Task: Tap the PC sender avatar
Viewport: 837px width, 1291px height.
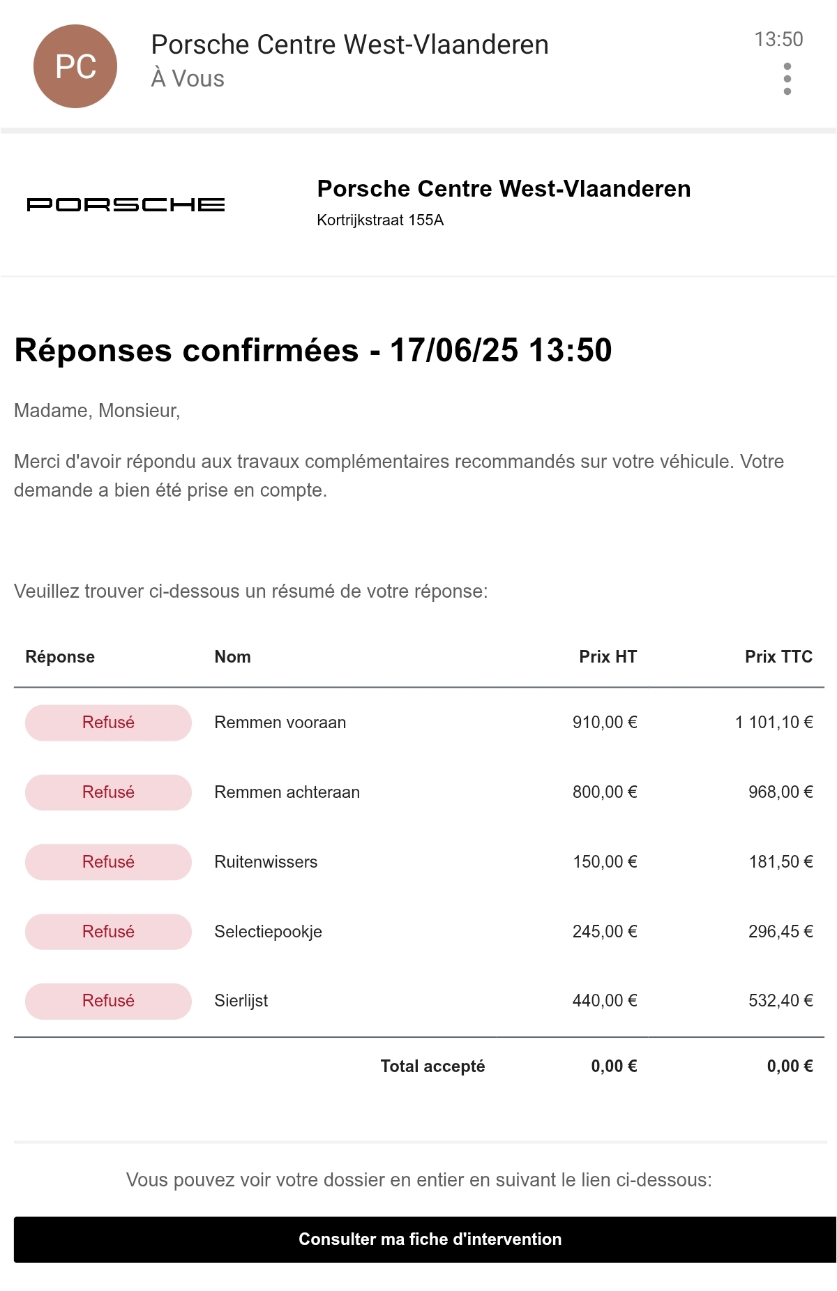Action: tap(75, 66)
